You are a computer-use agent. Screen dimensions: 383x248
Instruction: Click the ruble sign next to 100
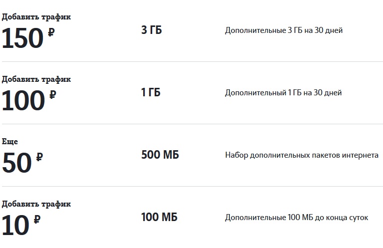(53, 95)
